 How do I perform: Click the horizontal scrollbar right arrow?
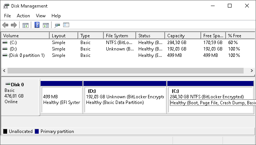point(251,71)
